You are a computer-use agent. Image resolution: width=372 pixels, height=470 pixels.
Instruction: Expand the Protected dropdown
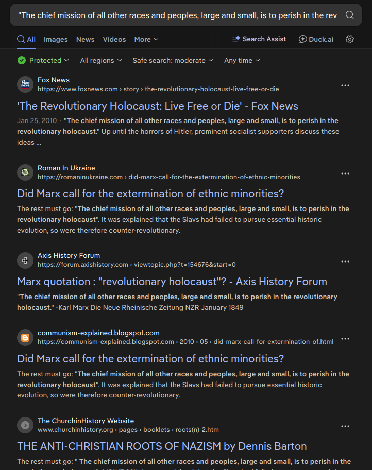point(43,60)
